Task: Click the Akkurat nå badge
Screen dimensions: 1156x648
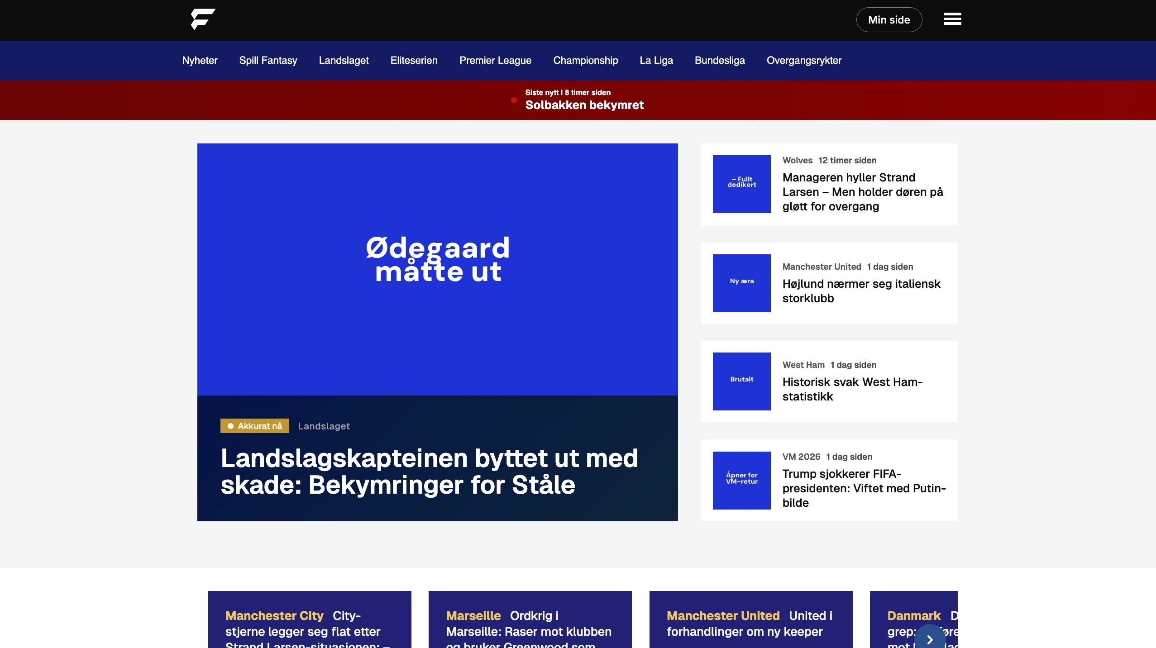Action: click(255, 426)
